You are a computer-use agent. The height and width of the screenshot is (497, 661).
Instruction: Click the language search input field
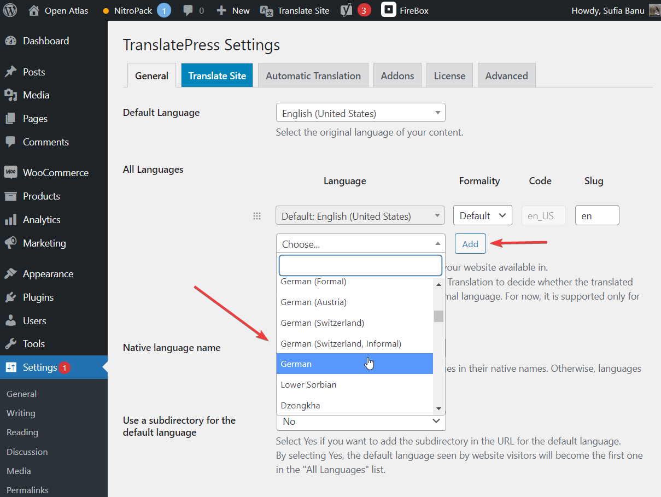click(360, 265)
